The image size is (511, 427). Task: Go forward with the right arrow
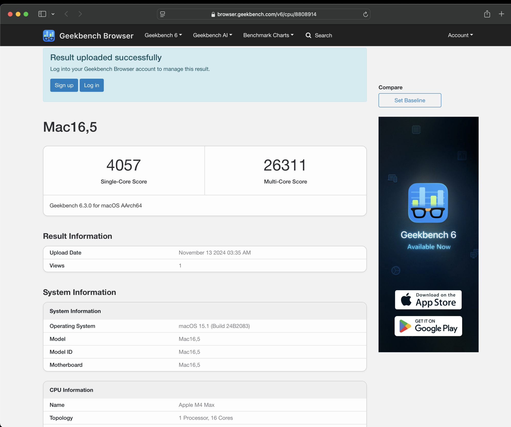point(80,14)
